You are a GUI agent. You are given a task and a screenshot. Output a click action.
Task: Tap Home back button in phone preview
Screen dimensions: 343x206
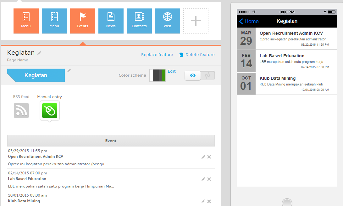(249, 21)
